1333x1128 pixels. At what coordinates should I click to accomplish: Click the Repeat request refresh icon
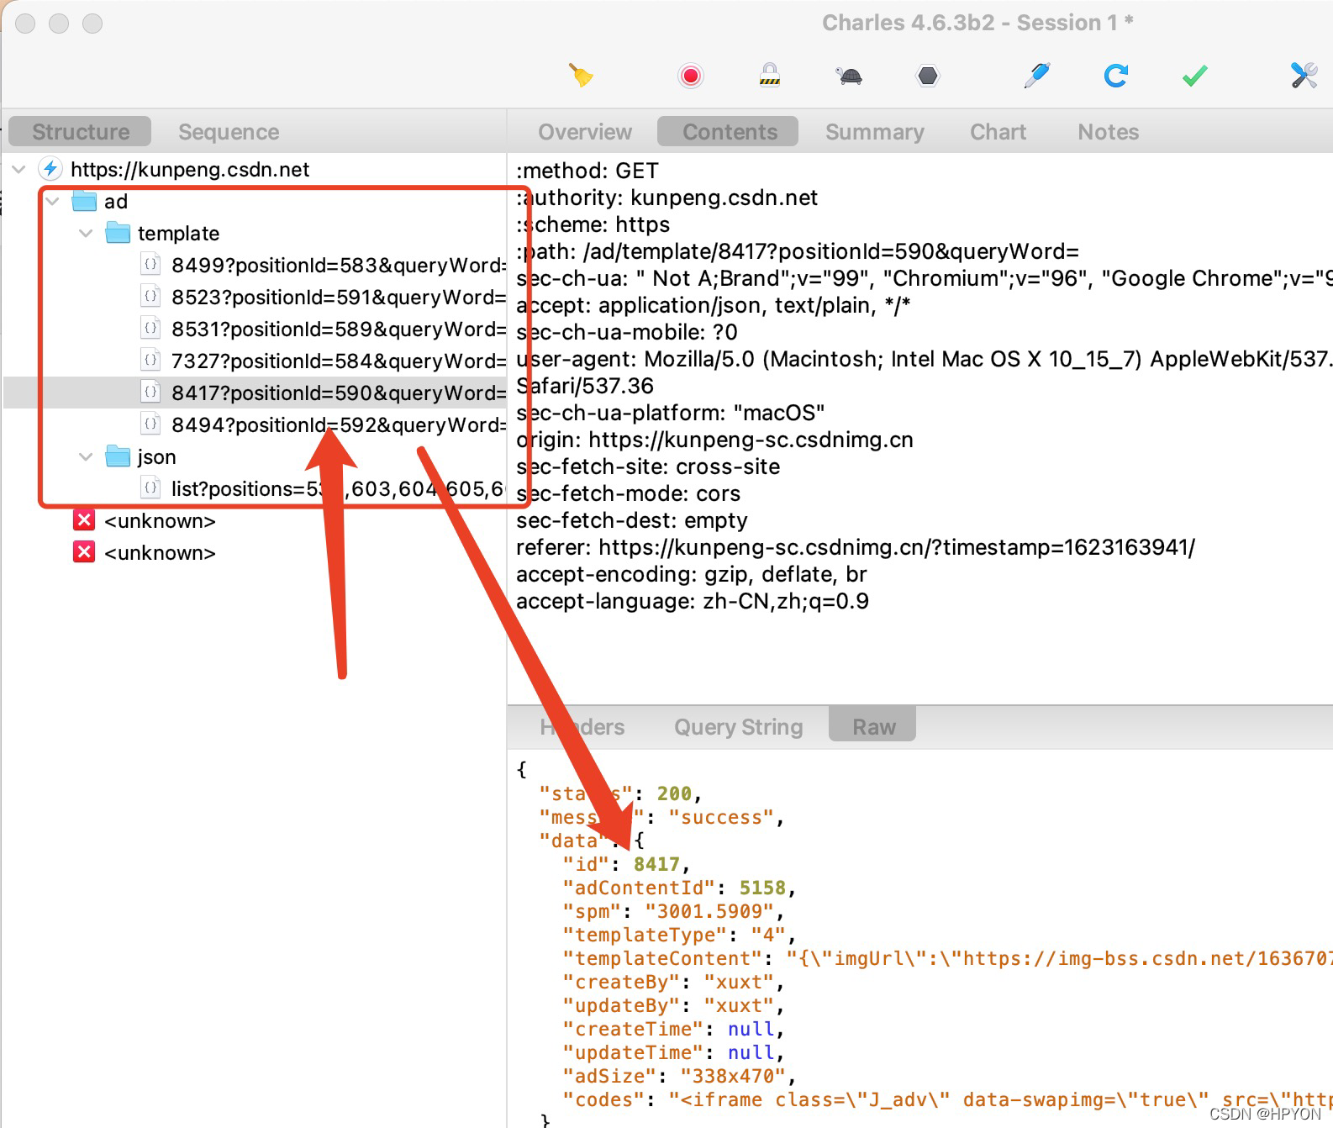(1115, 76)
